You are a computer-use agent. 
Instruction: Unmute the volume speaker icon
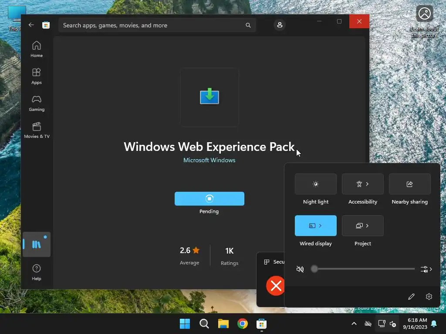click(300, 269)
